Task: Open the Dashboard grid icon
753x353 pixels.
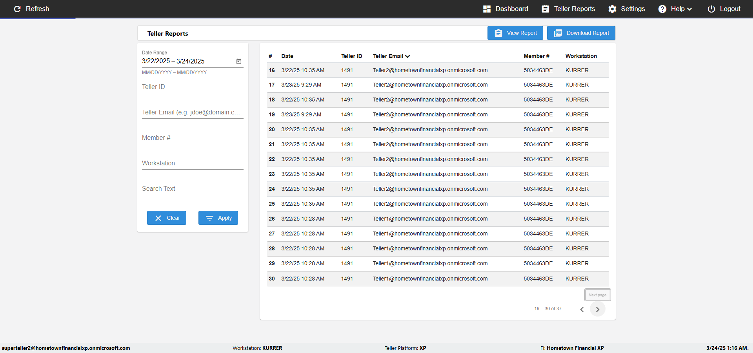Action: point(487,9)
